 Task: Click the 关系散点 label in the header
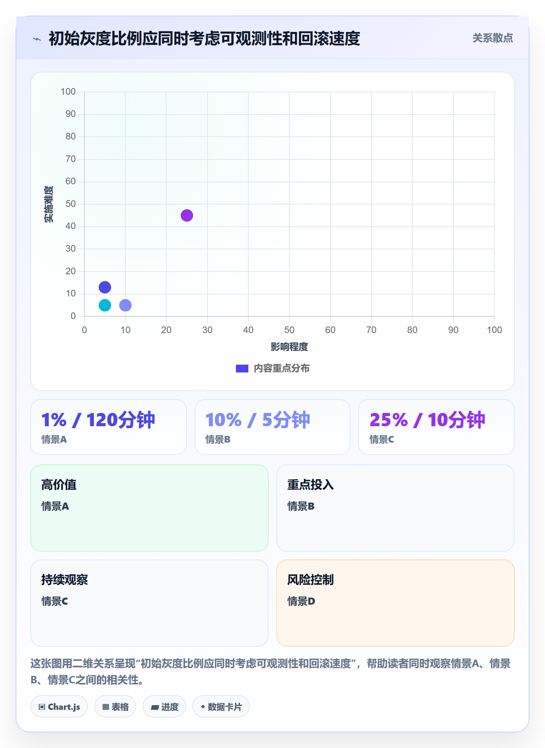coord(492,38)
